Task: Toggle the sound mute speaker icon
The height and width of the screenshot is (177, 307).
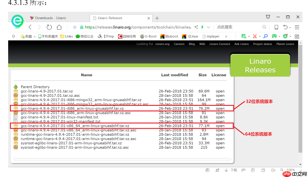Action: [273, 170]
